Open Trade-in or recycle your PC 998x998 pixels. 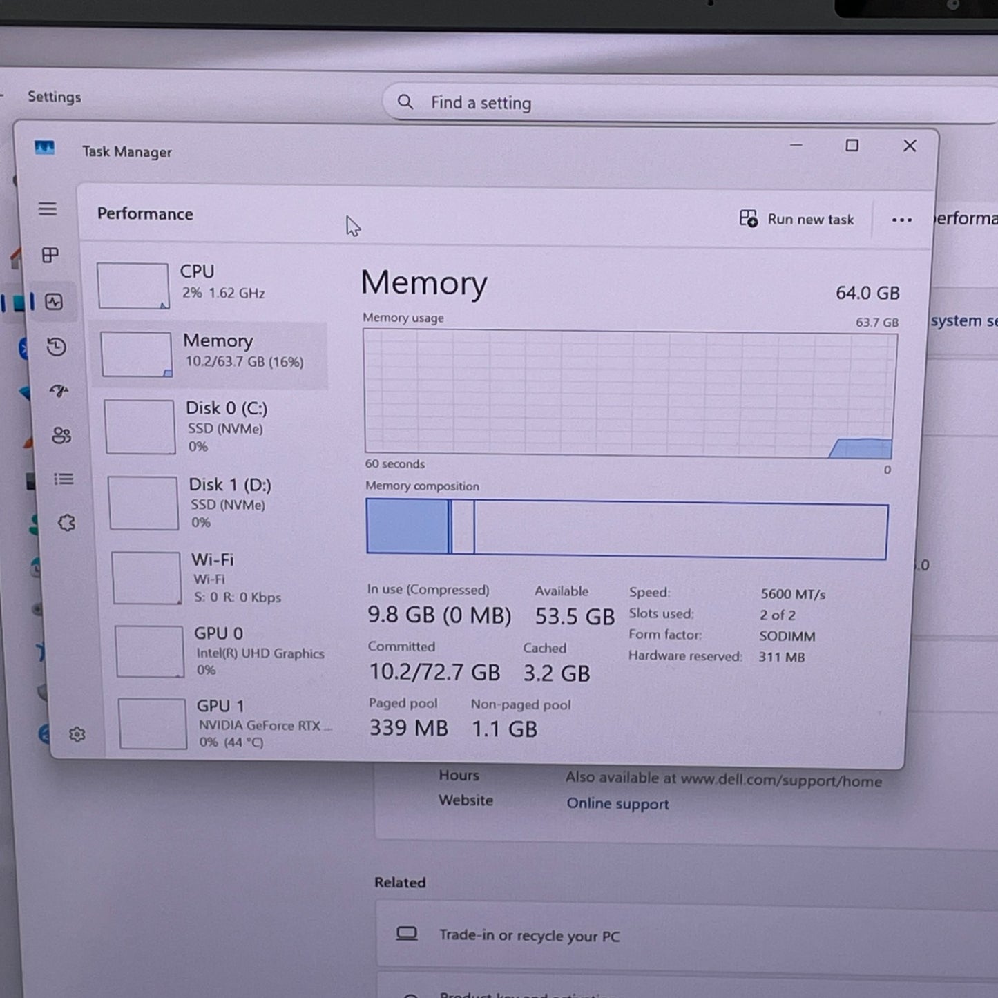(x=529, y=936)
